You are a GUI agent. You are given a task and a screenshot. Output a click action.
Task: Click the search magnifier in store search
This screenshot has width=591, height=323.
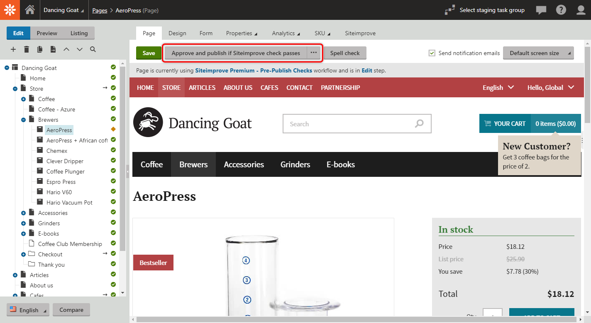419,123
